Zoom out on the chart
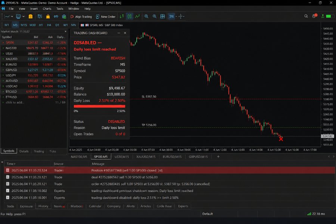The width and height of the screenshot is (336, 224). coord(154,16)
